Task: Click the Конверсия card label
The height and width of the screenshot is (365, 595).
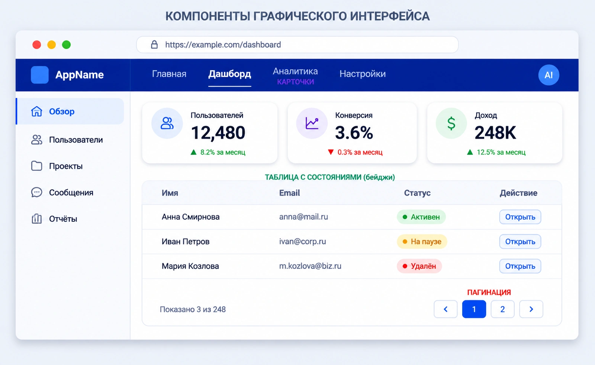Action: click(354, 115)
